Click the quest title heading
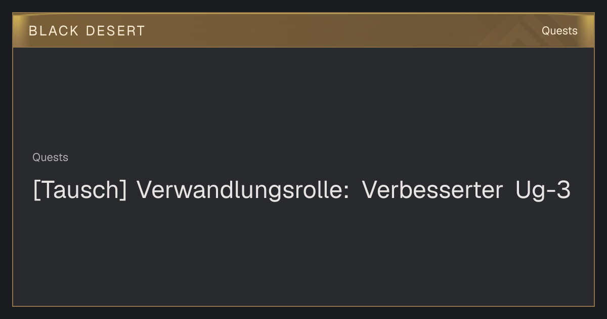This screenshot has height=319, width=607. [x=301, y=190]
